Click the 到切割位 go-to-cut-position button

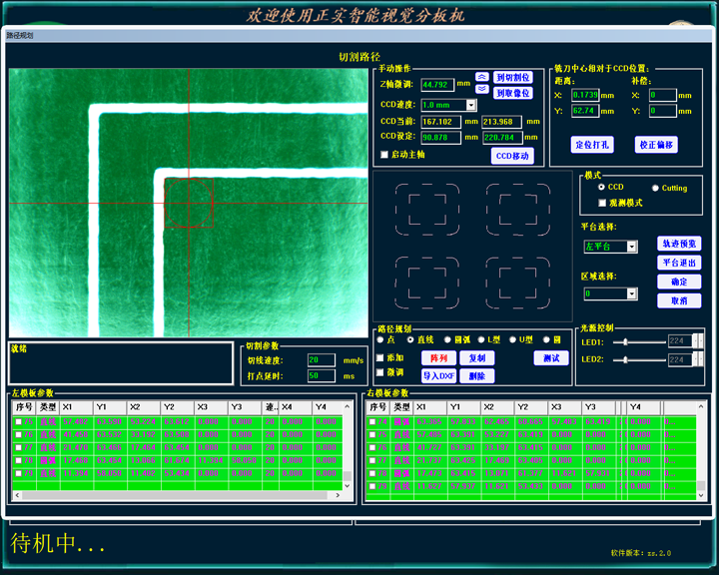pyautogui.click(x=513, y=77)
